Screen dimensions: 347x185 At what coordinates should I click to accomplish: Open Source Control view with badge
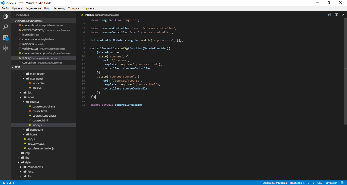pyautogui.click(x=5, y=37)
